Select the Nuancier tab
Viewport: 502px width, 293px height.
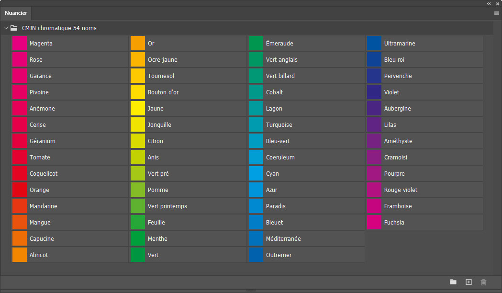16,13
